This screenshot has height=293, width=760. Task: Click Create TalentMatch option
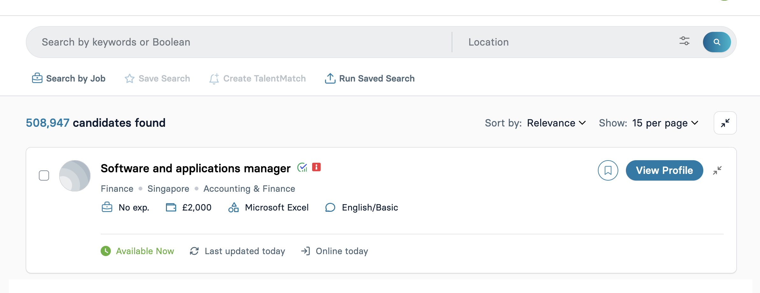[x=257, y=78]
